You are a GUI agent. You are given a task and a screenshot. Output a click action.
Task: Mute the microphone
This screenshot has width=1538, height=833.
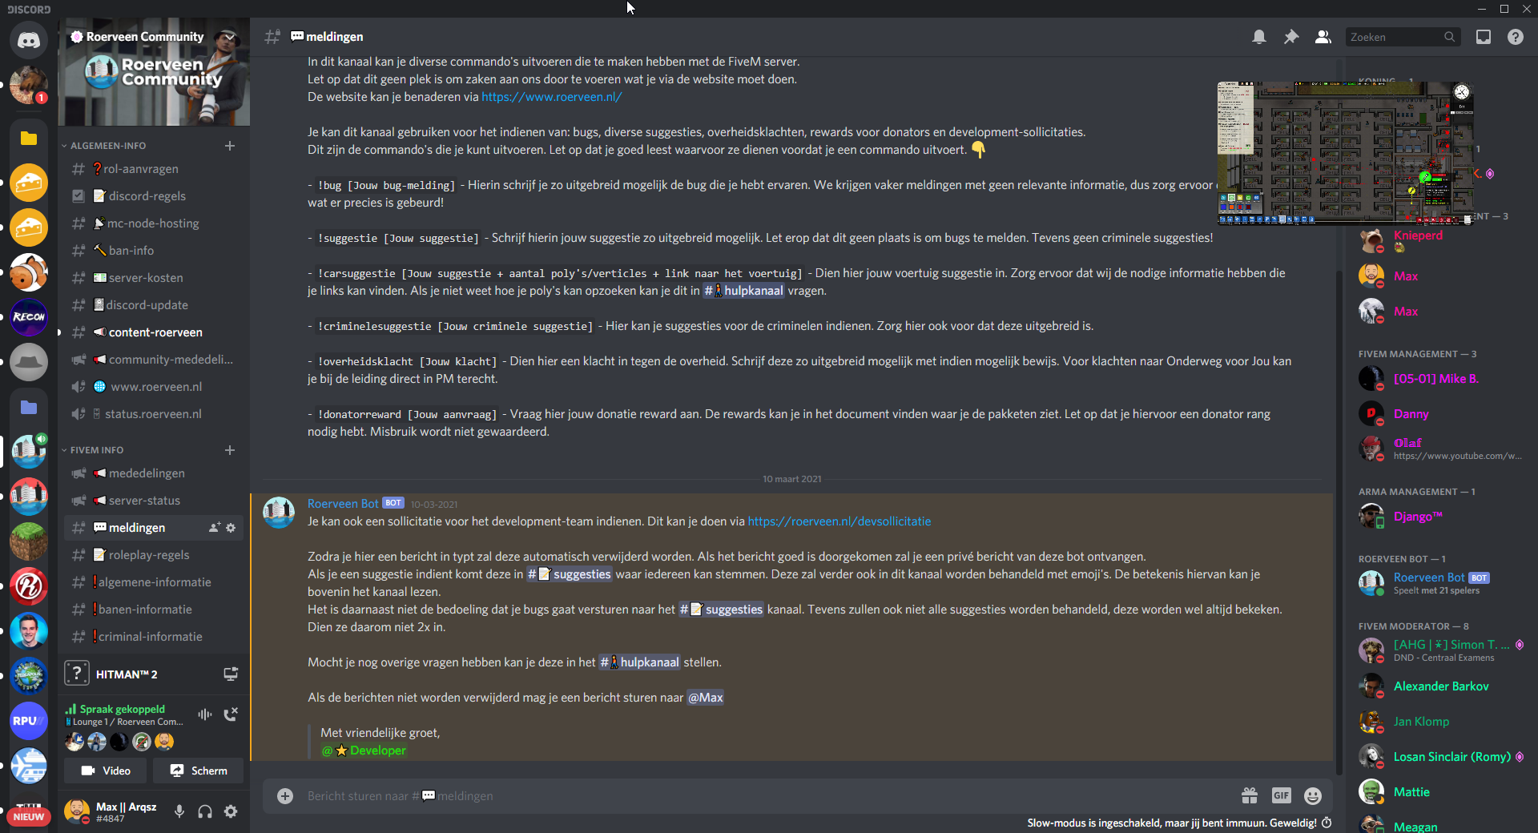179,811
